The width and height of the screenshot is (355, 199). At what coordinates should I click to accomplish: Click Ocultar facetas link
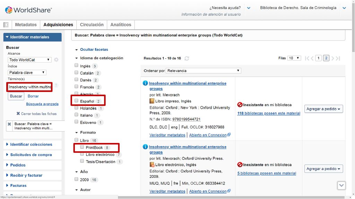(x=94, y=49)
